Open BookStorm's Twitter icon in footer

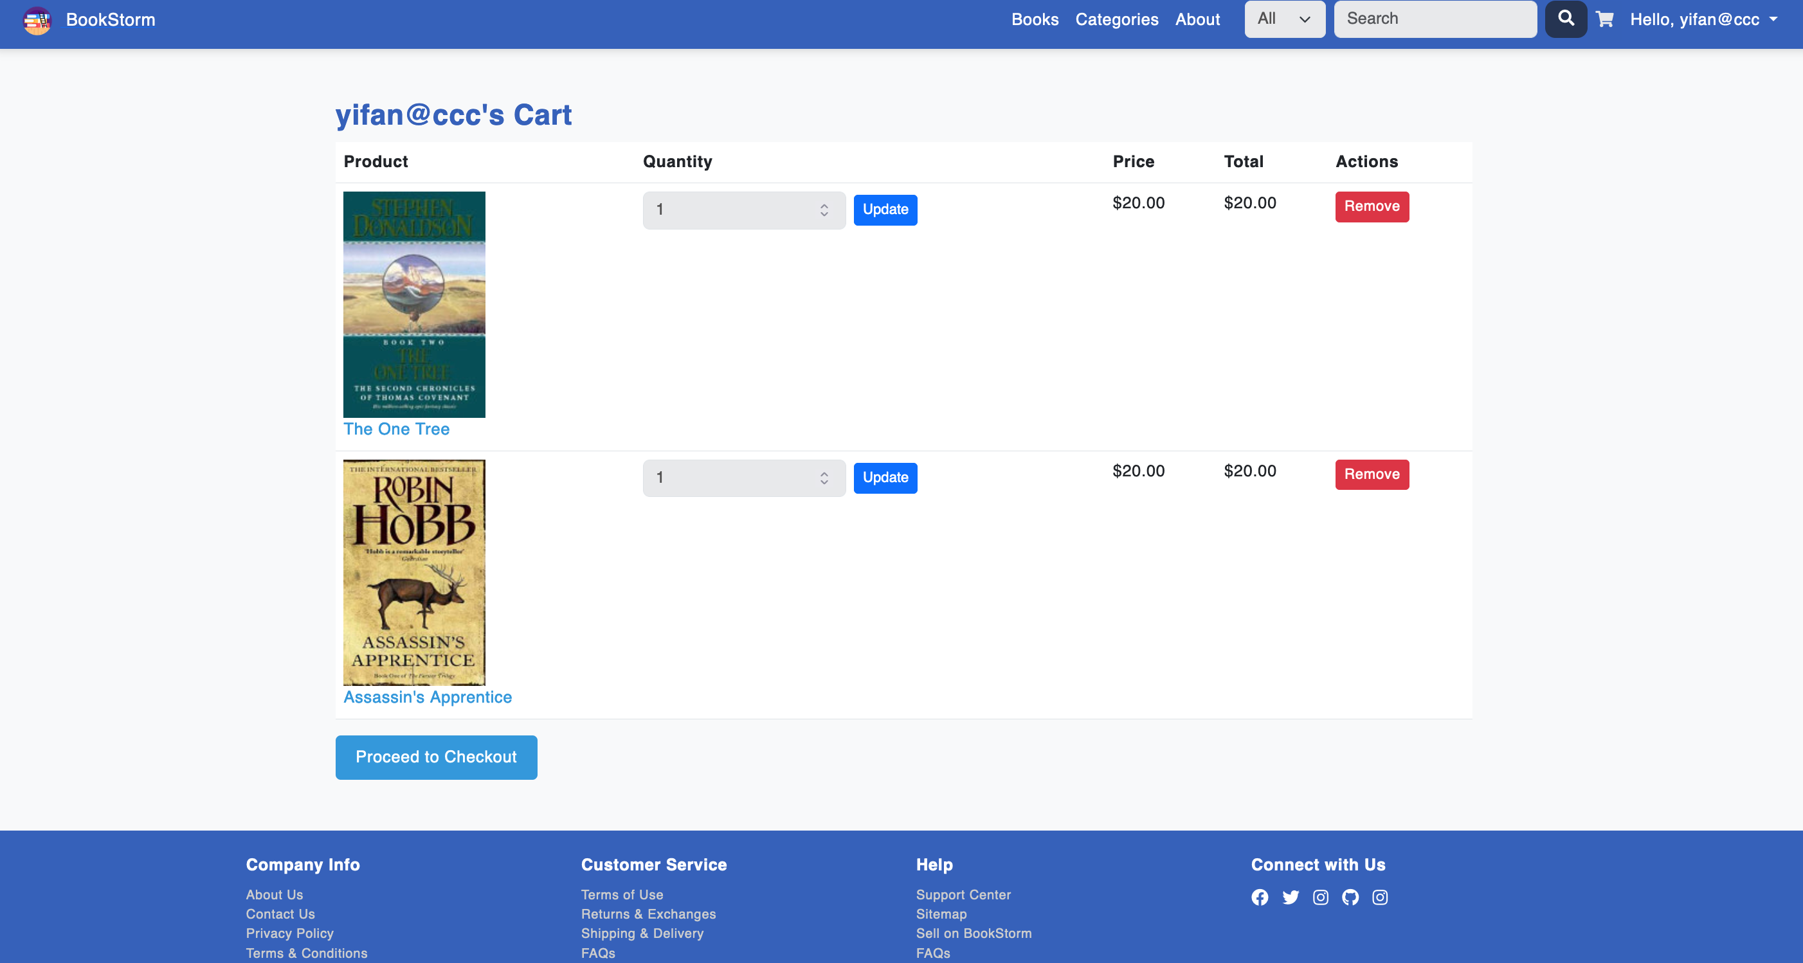point(1291,897)
